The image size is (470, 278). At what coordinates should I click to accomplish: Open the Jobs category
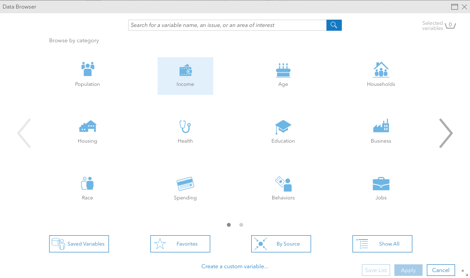pyautogui.click(x=381, y=189)
